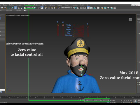Screen dimensions: 140x105
Task: Toggle the Window/Crossing selection mode
Action: [x=12, y=8]
